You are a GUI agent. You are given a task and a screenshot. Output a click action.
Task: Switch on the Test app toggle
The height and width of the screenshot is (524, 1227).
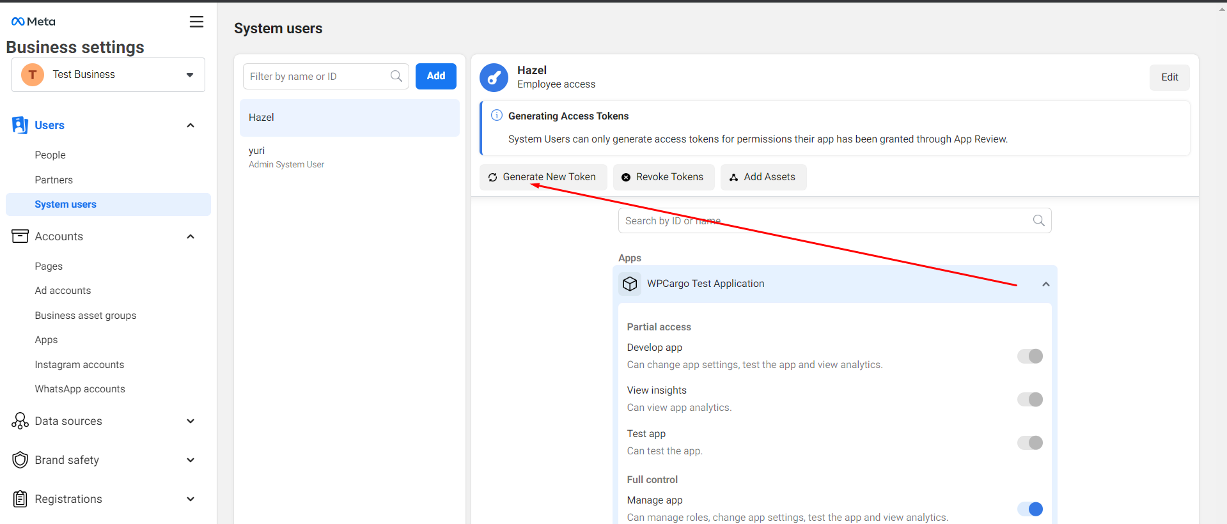coord(1029,443)
